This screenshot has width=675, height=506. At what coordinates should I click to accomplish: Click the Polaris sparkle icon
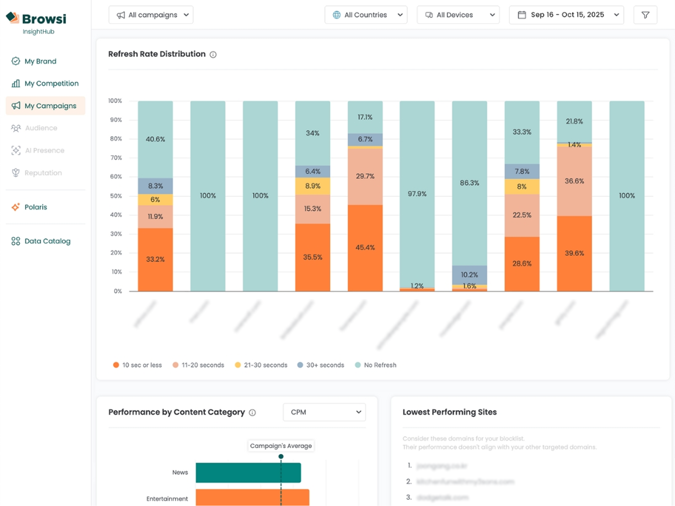click(16, 207)
